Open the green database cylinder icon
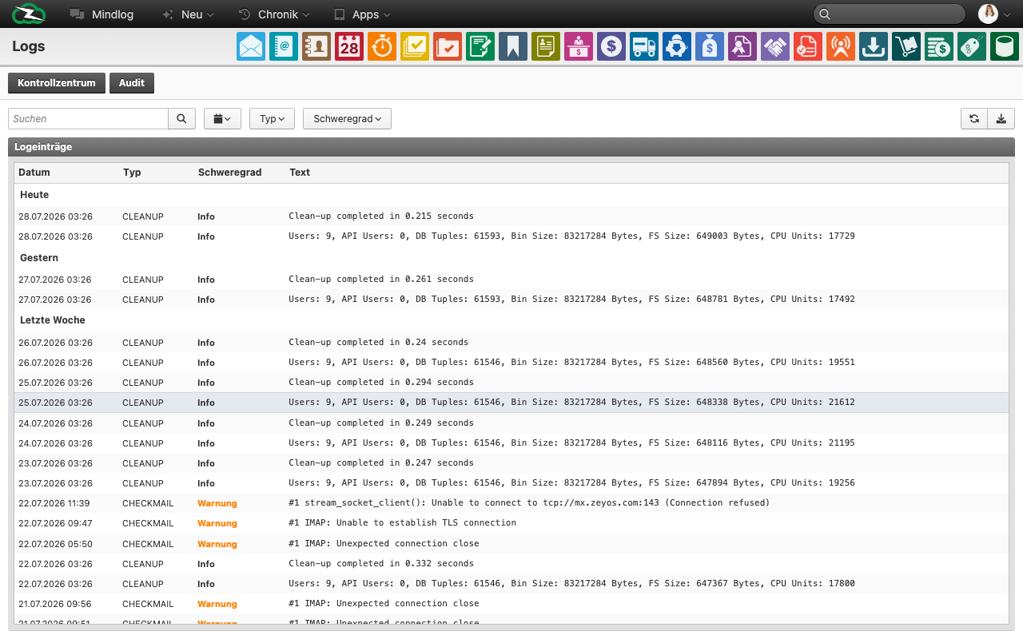The image size is (1023, 639). [x=1005, y=46]
